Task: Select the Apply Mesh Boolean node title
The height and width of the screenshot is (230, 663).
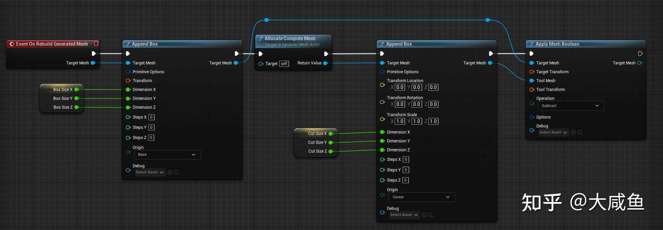Action: tap(557, 44)
